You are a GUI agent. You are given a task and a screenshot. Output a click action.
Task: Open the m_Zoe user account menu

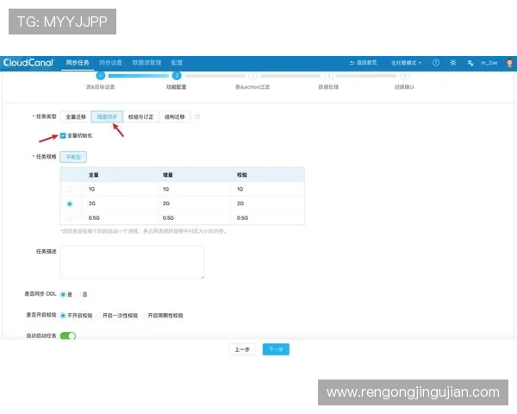489,63
